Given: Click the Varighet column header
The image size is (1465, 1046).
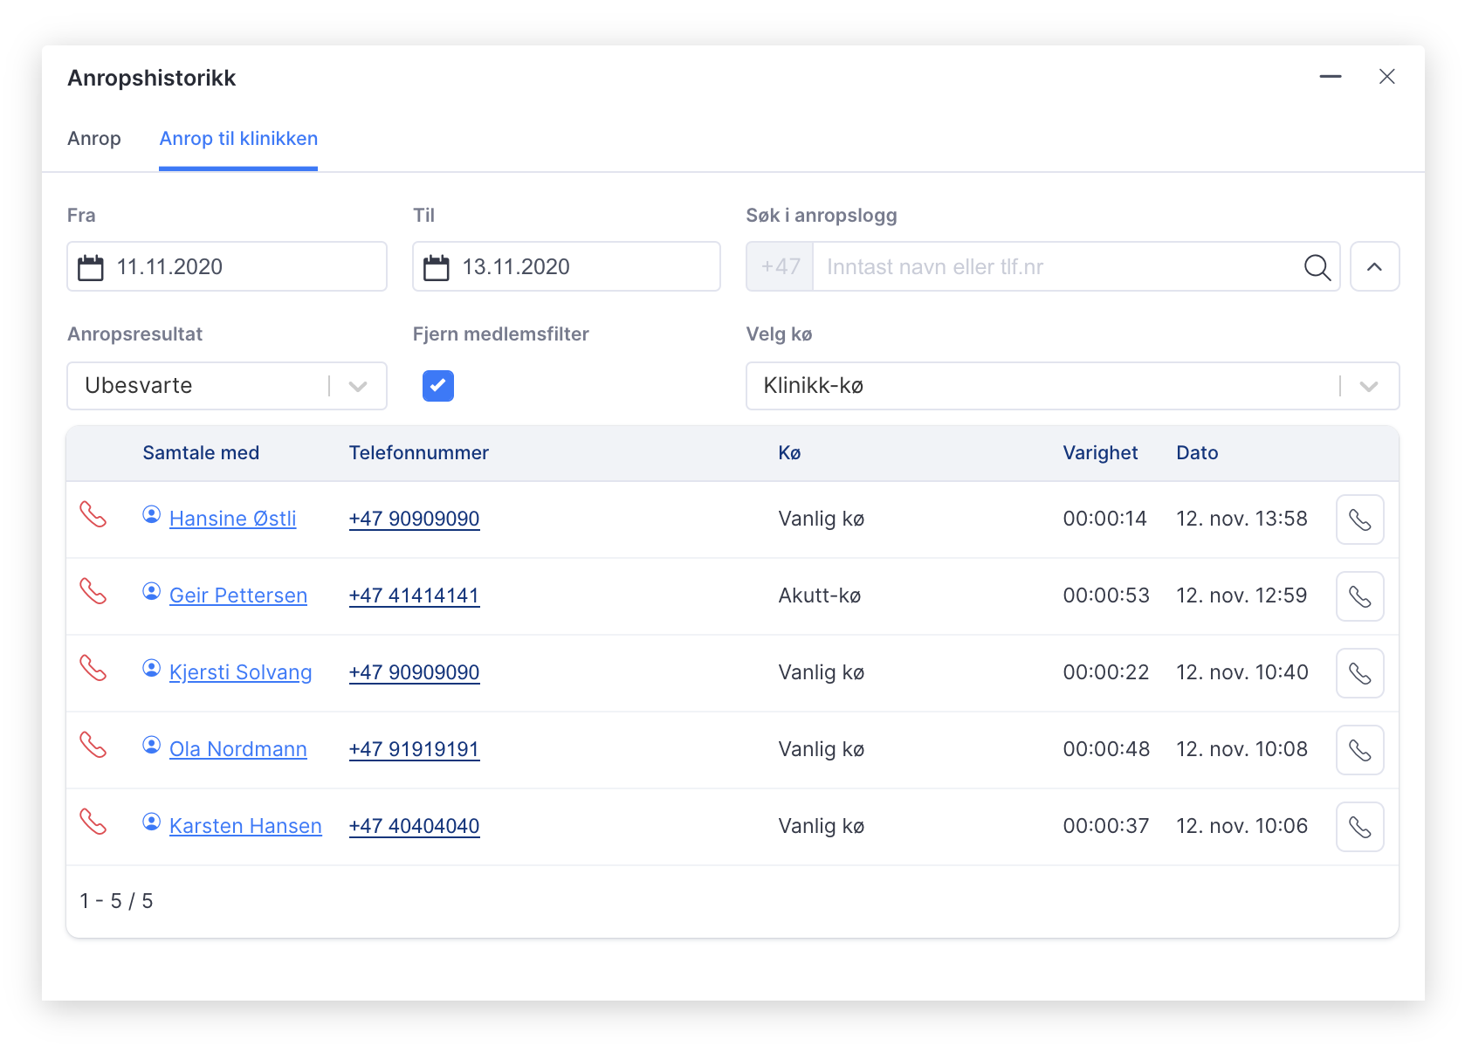Looking at the screenshot, I should coord(1100,453).
